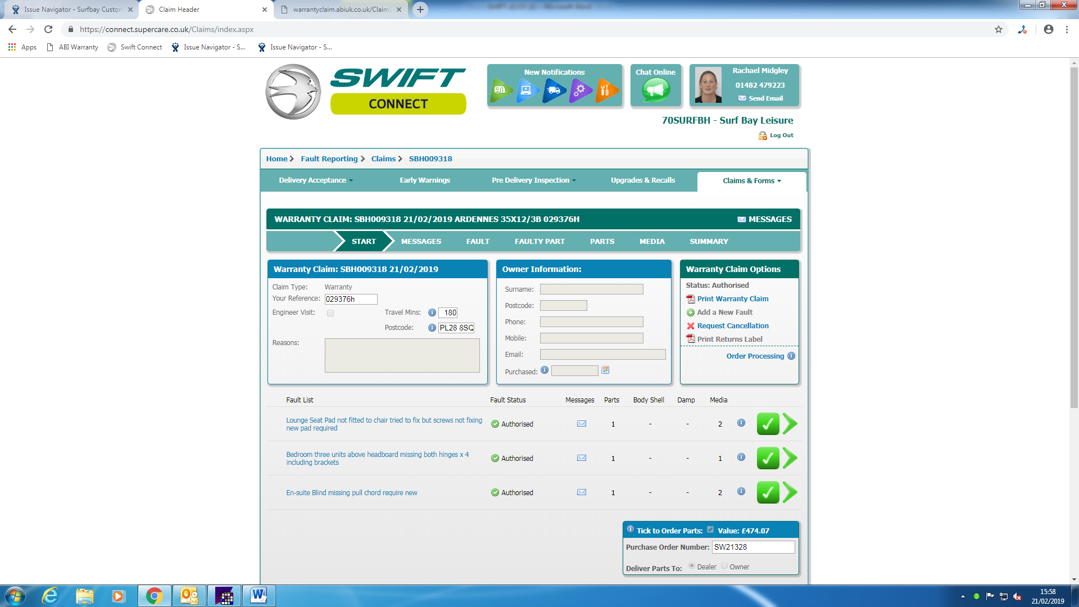
Task: Switch to the SUMMARY step tab
Action: click(x=709, y=242)
